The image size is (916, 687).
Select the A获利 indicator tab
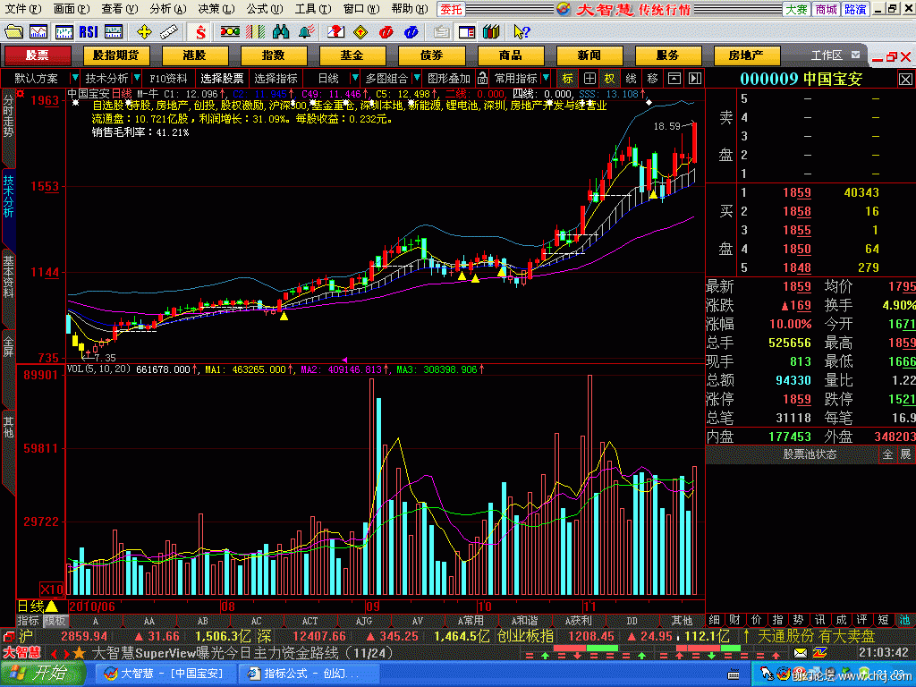(x=578, y=621)
